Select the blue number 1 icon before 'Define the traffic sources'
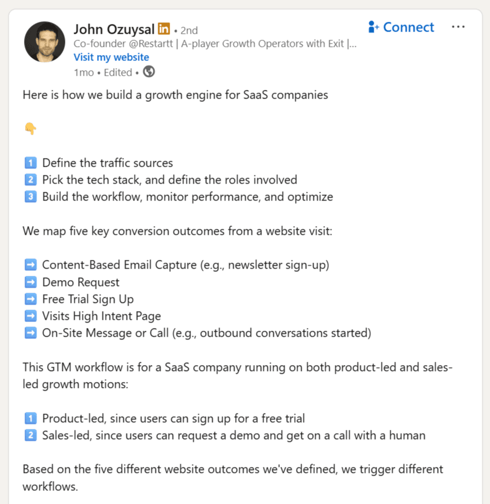 [x=30, y=162]
